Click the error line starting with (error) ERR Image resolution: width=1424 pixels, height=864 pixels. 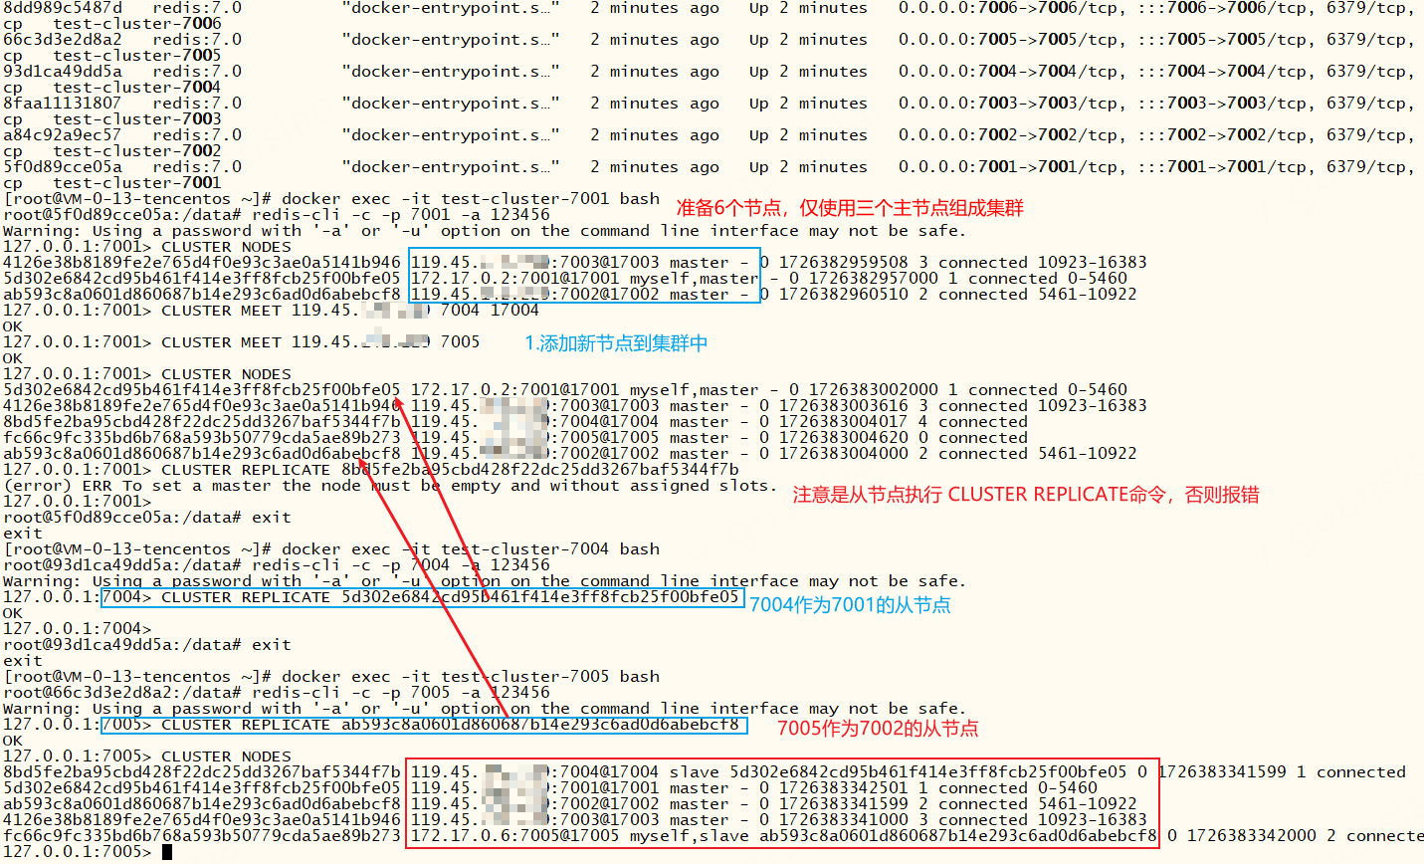tap(391, 486)
